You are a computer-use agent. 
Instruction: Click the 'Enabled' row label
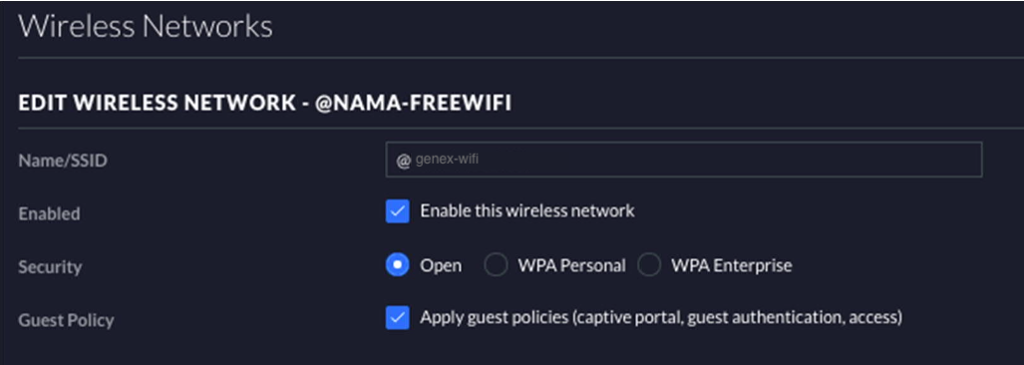[x=49, y=213]
